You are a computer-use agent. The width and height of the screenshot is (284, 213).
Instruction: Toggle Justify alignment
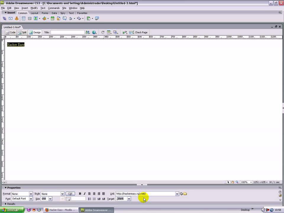pyautogui.click(x=104, y=193)
